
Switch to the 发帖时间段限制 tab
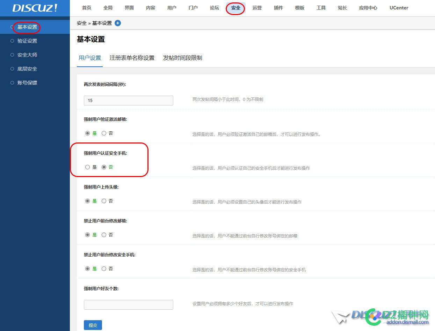coord(182,58)
